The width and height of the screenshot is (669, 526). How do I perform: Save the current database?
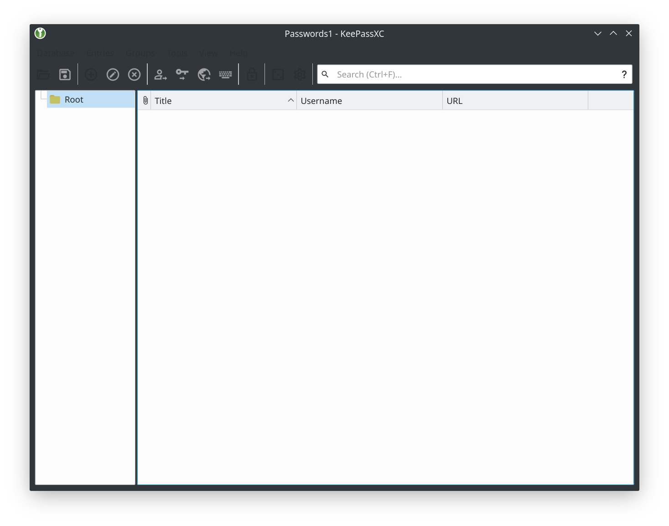(x=65, y=74)
